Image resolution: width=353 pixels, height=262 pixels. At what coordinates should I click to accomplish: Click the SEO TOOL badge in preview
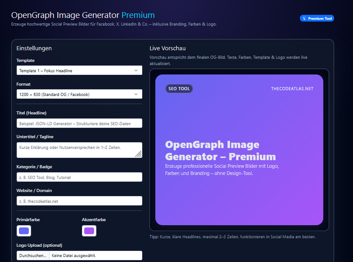click(179, 89)
